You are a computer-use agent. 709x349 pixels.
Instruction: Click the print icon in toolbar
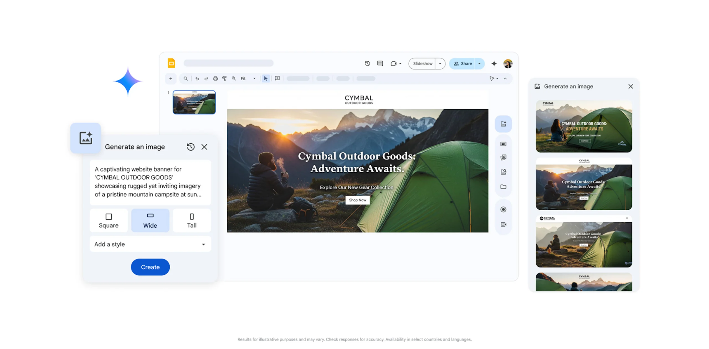pyautogui.click(x=215, y=79)
